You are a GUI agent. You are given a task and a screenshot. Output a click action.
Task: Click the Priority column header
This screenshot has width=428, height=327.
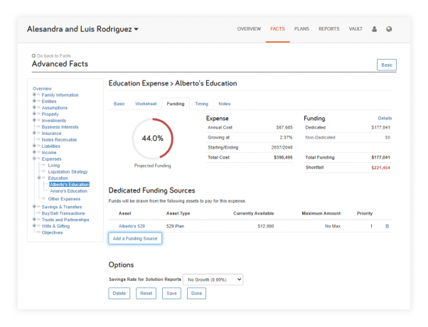(365, 213)
